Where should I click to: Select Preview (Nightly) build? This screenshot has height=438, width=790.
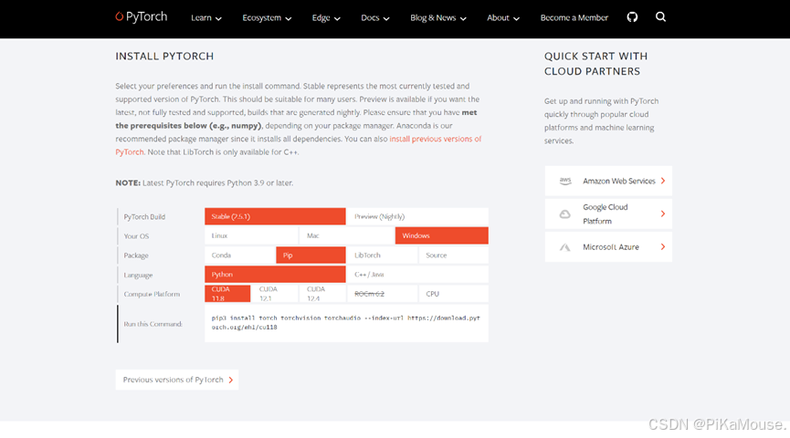(417, 216)
